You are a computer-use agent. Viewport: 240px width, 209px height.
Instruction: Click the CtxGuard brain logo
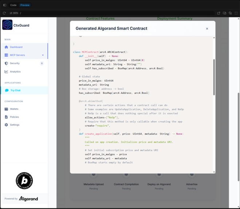7,25
